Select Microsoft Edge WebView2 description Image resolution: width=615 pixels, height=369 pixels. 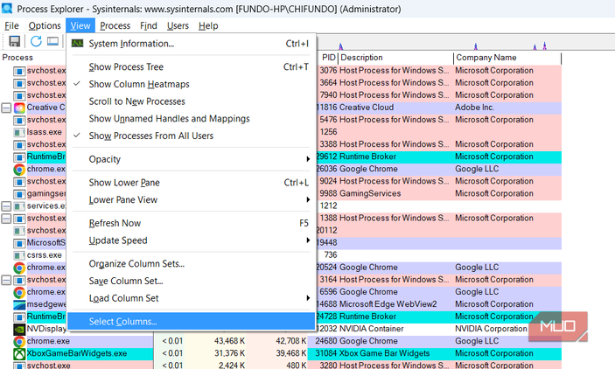(x=388, y=304)
